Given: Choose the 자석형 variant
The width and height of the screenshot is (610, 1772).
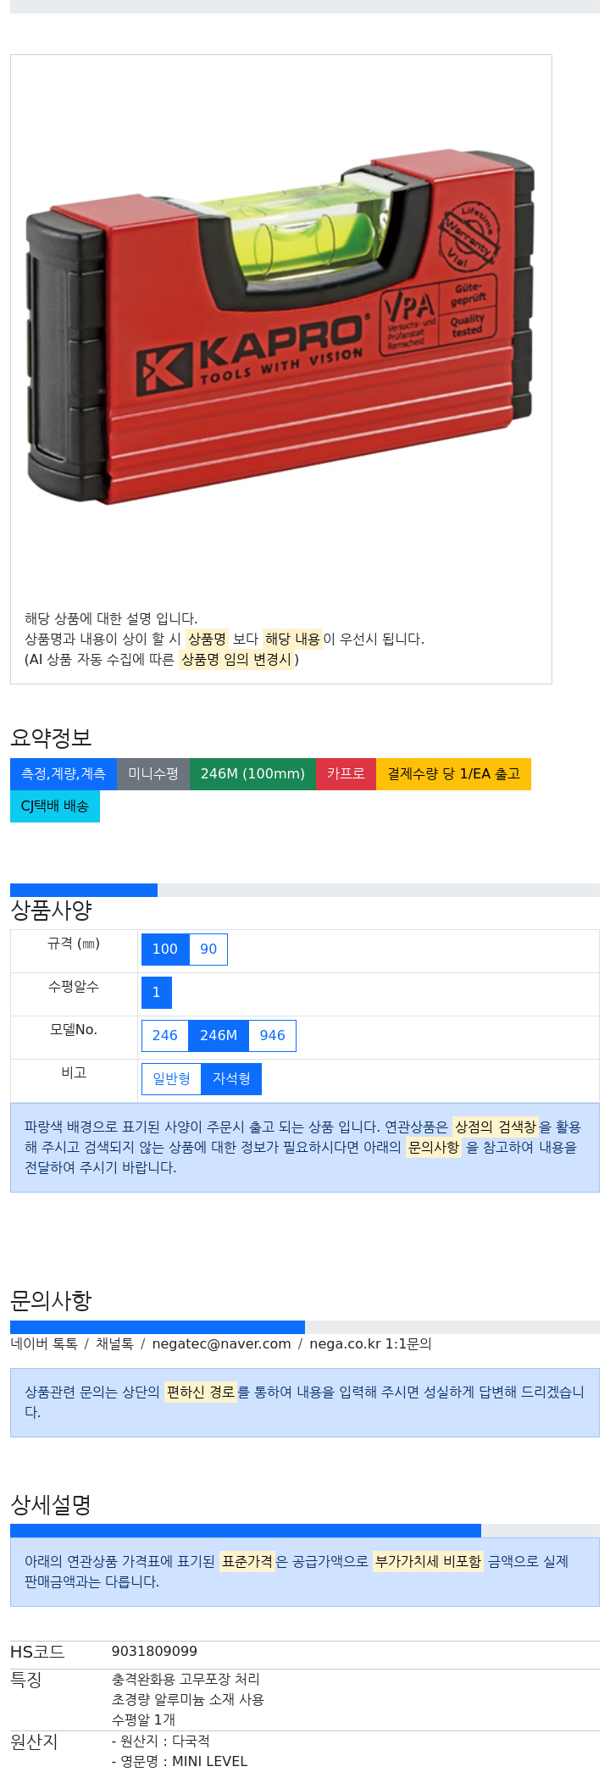Looking at the screenshot, I should click(x=231, y=1079).
